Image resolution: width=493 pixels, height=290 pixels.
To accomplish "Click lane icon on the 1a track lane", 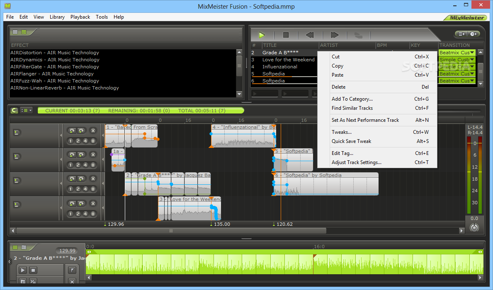I will pyautogui.click(x=16, y=157).
